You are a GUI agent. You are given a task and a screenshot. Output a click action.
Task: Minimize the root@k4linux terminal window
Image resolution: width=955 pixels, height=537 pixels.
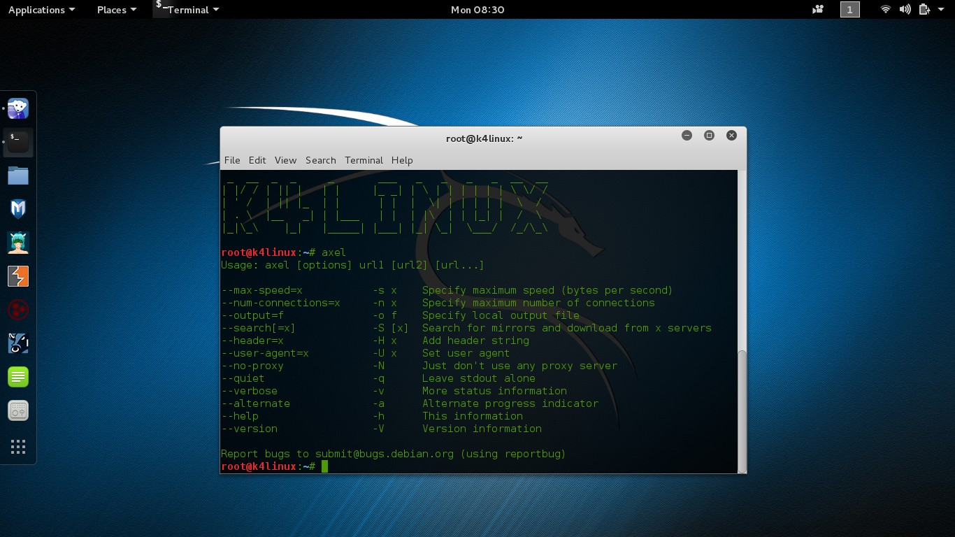(x=687, y=136)
